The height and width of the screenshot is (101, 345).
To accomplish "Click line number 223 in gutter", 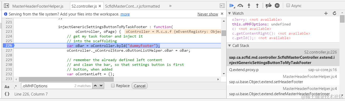I will click(9, 31).
